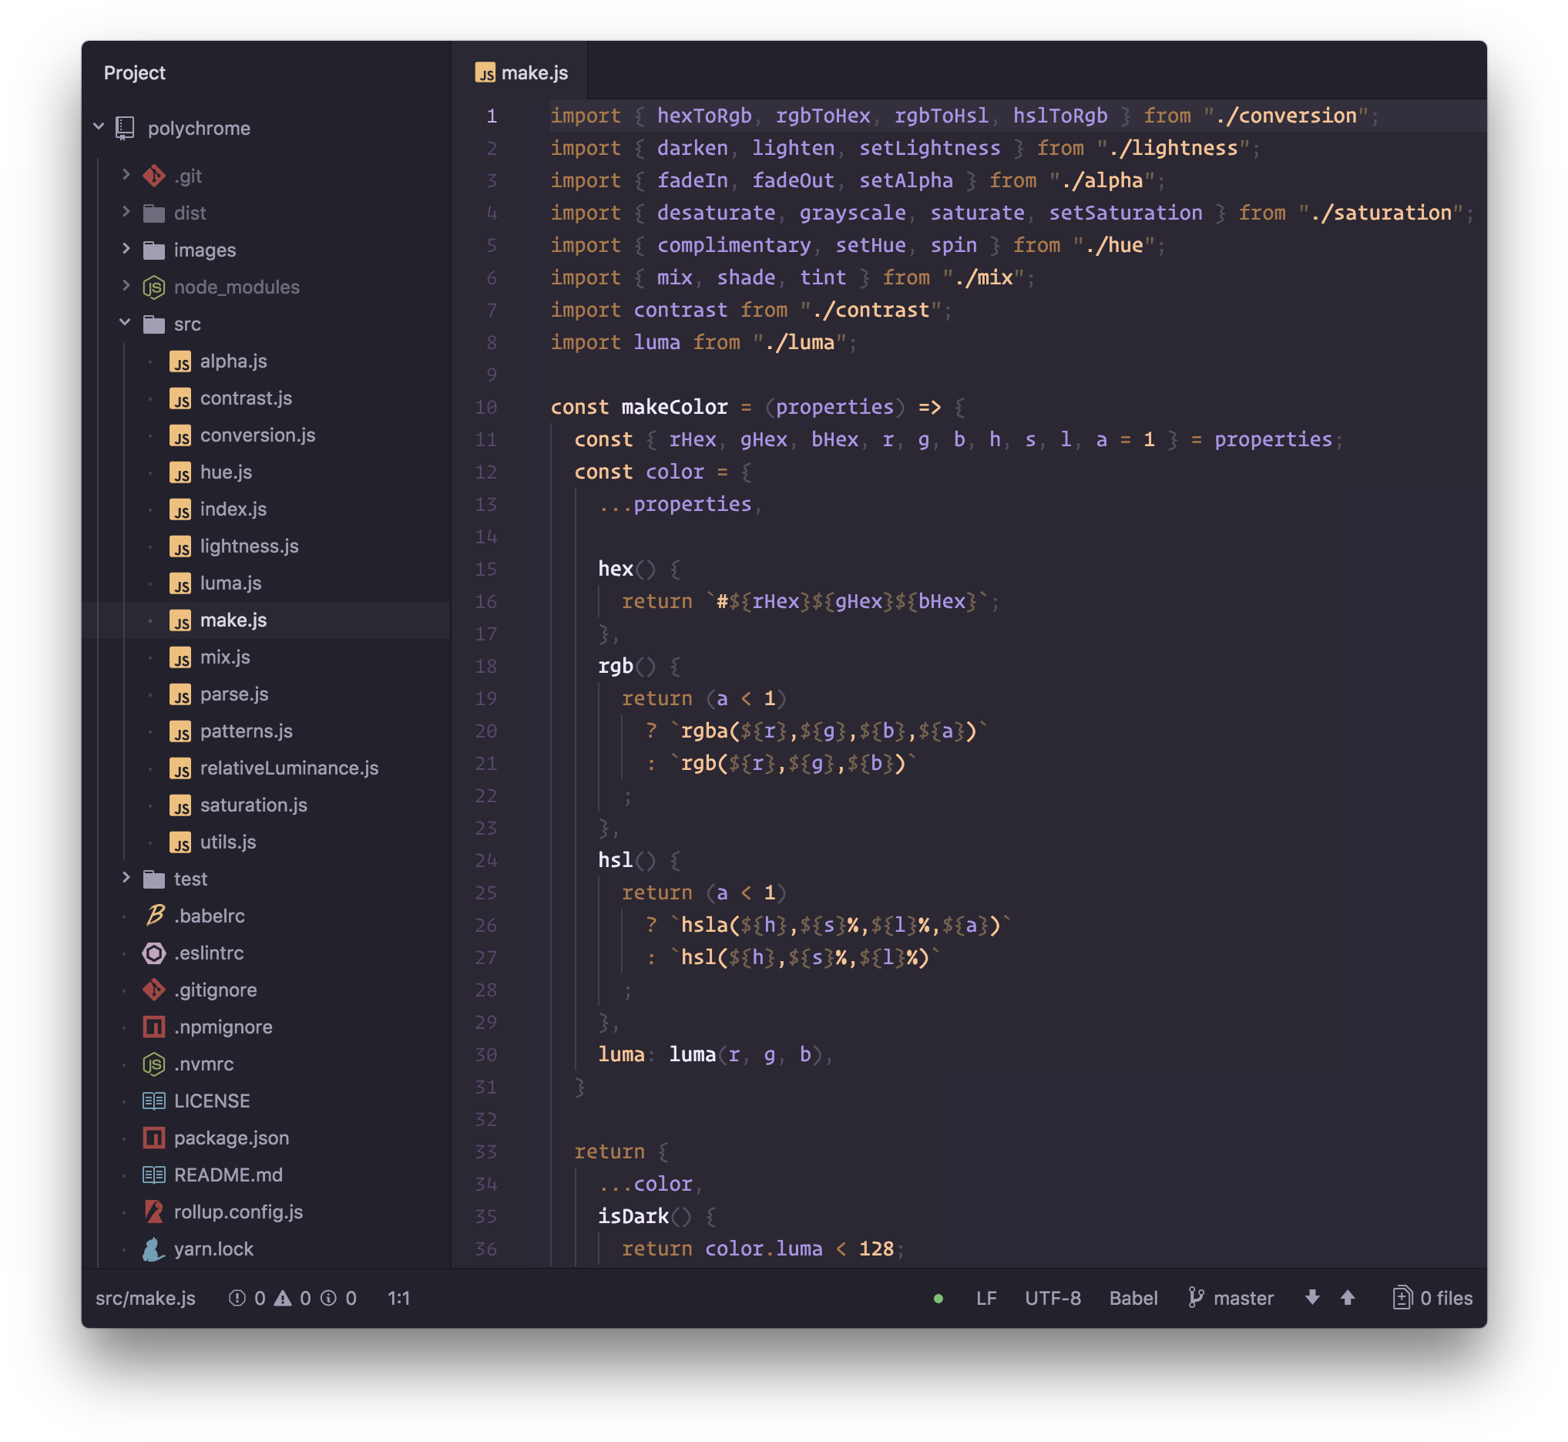Expand the .git folder chevron
This screenshot has width=1568, height=1442.
coord(126,175)
